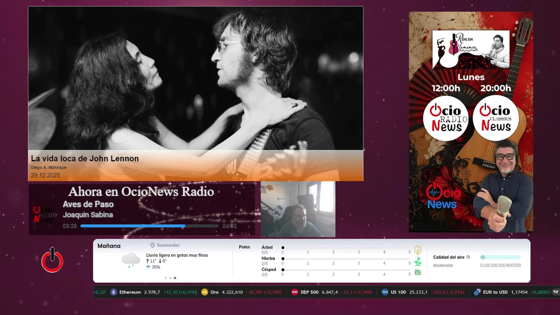
Task: Select the second weather carousel dot
Action: tap(170, 278)
